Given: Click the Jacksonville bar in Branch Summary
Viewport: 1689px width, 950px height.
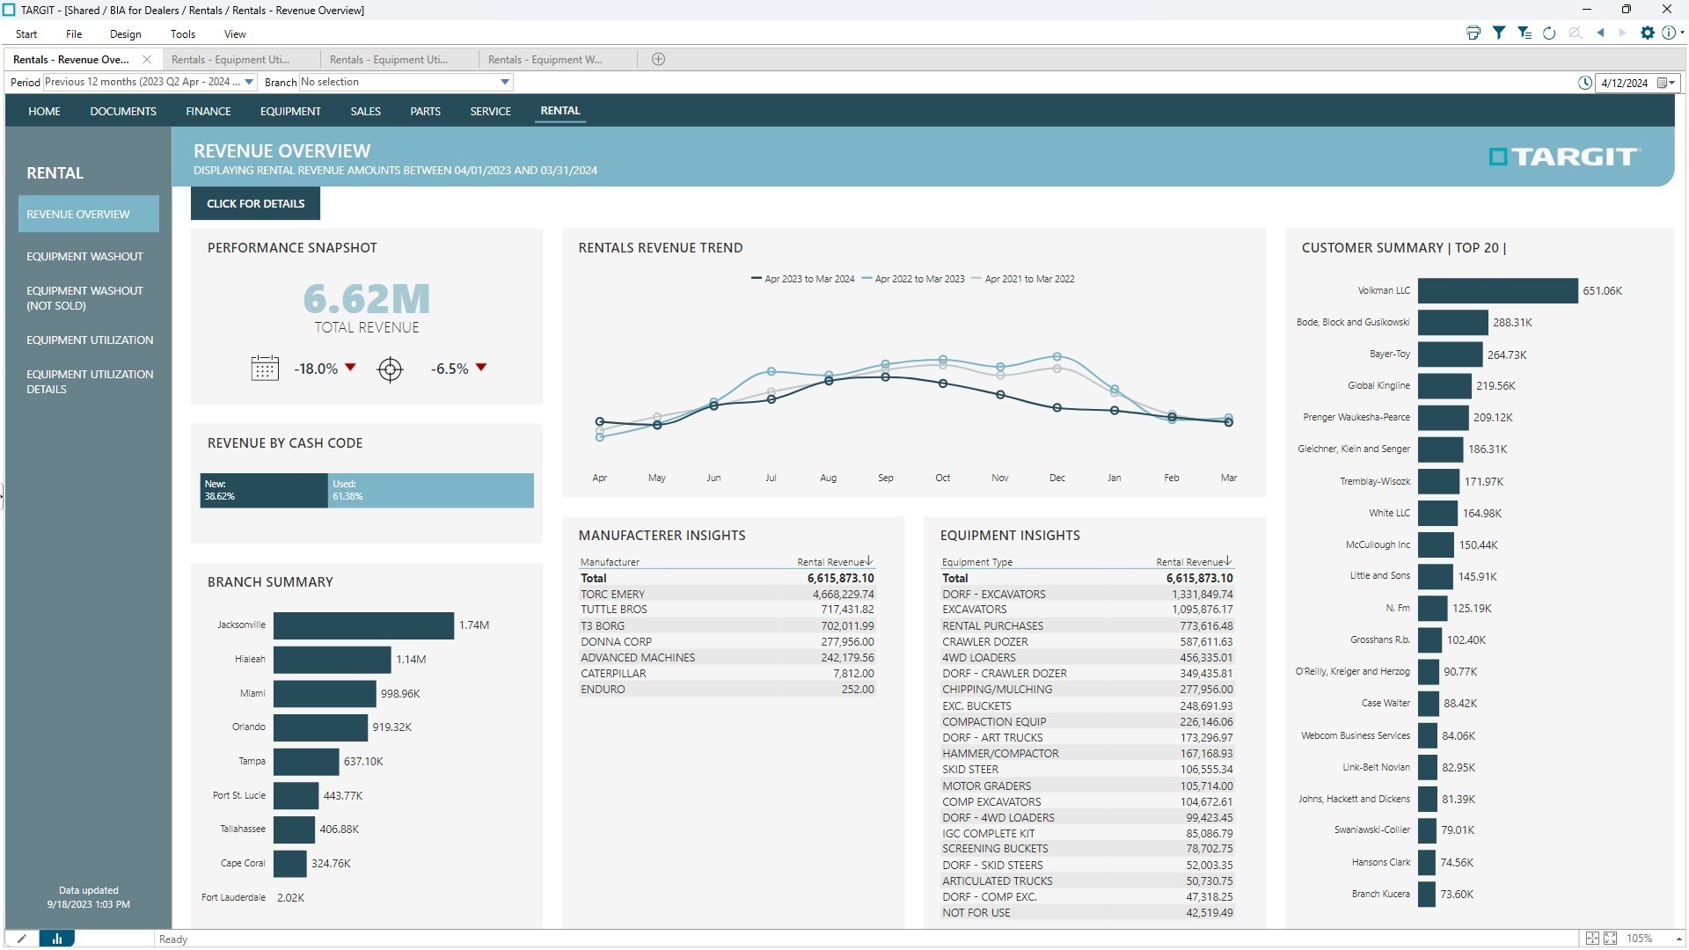Looking at the screenshot, I should click(x=363, y=625).
